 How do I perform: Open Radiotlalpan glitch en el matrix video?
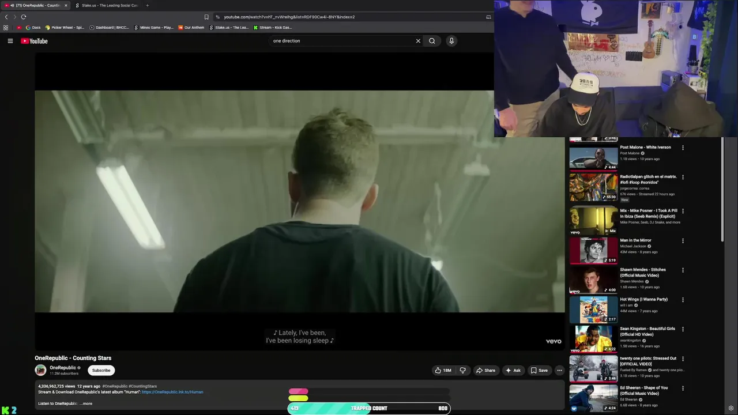pos(593,187)
